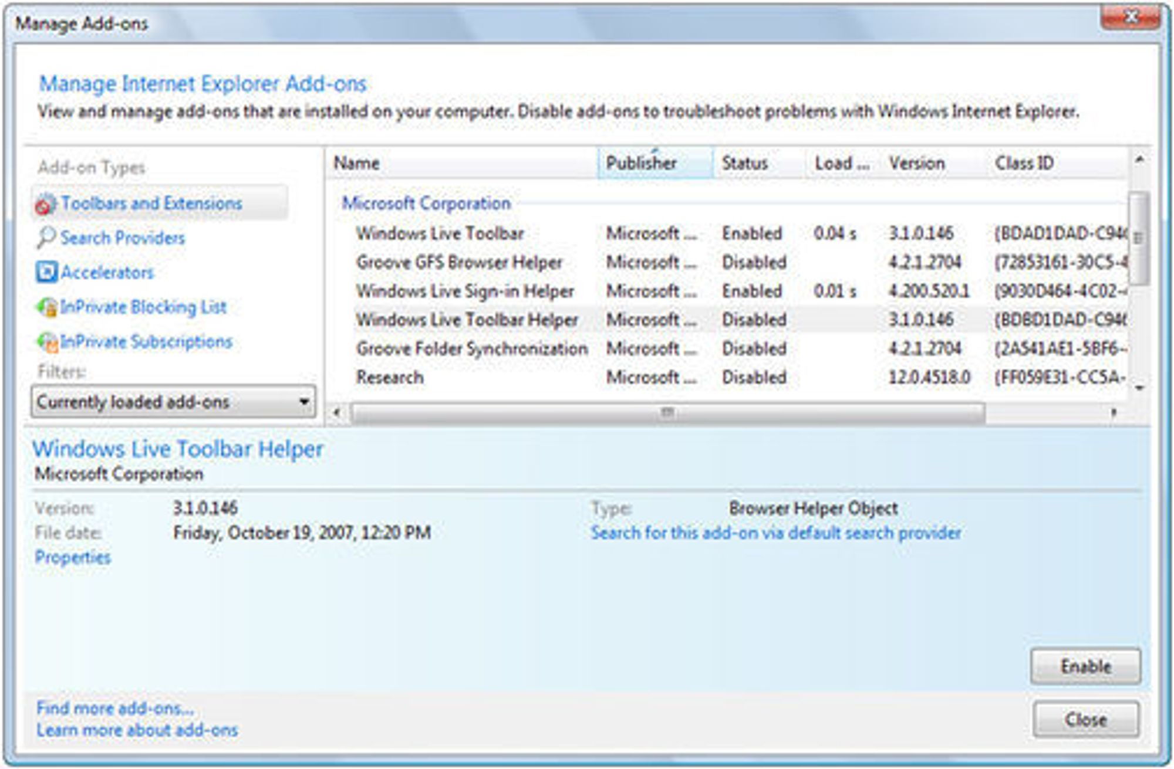Image resolution: width=1174 pixels, height=769 pixels.
Task: Click the horizontal scrollbar thumb
Action: click(x=668, y=412)
